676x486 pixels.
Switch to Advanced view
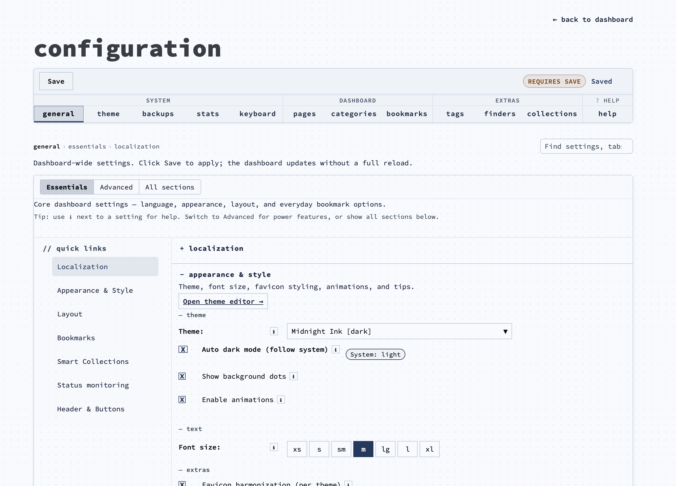click(116, 187)
